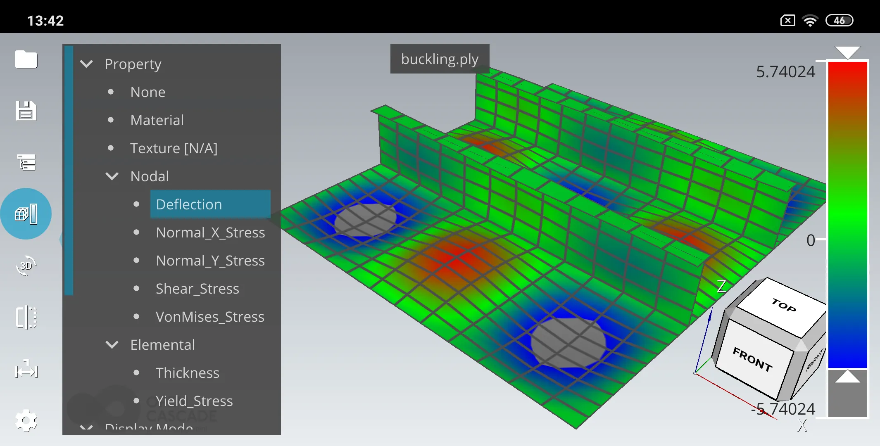880x446 pixels.
Task: Click the mirror/symmetry tool icon
Action: (x=26, y=318)
